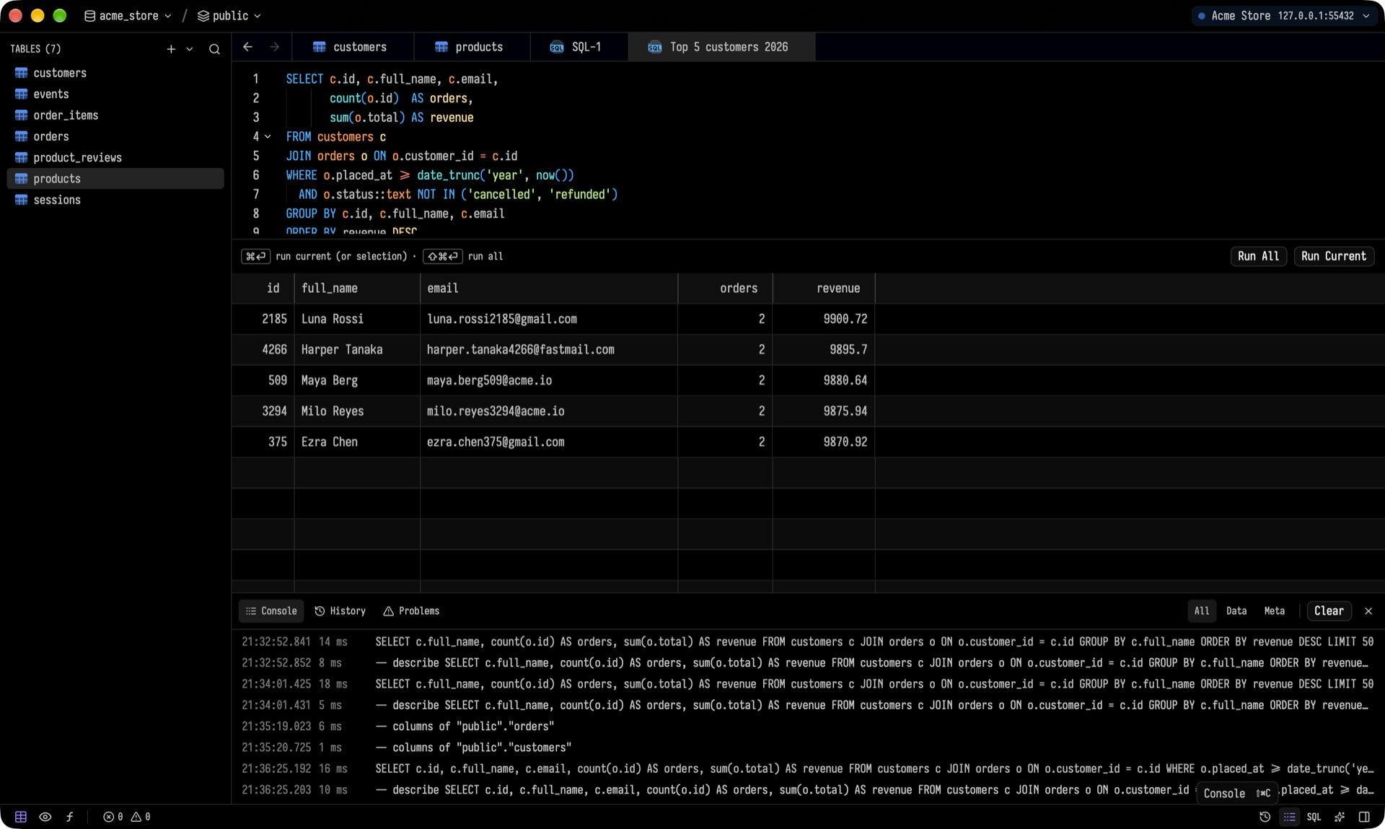Show tables view icon in status bar

click(x=21, y=817)
